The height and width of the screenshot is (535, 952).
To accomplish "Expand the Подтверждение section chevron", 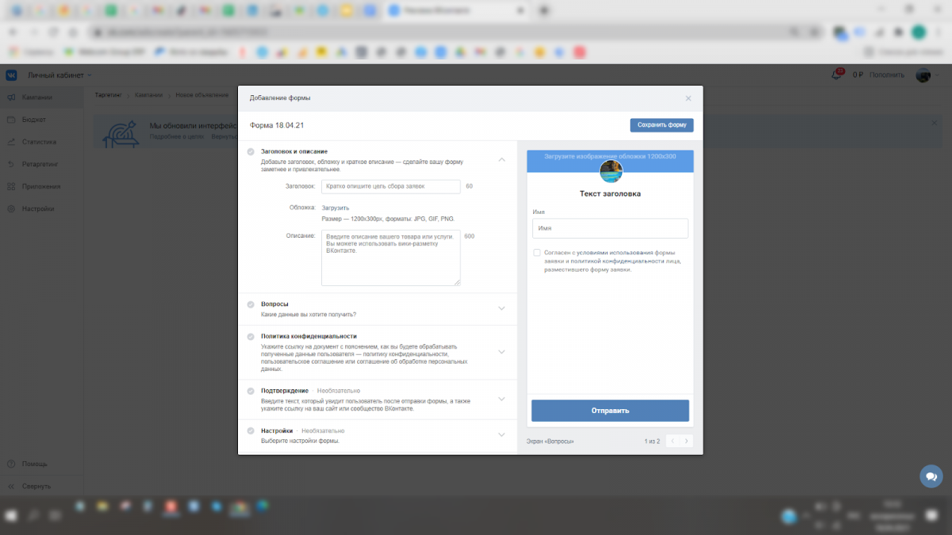I will coord(501,399).
